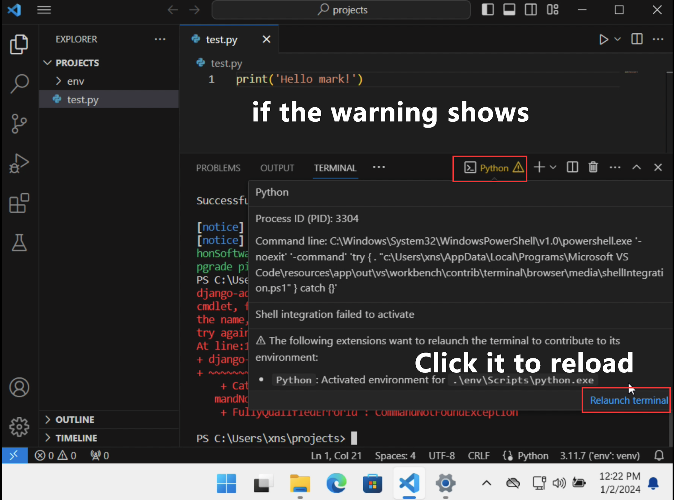Click the ports forwarded indicator
The width and height of the screenshot is (674, 500).
[100, 456]
